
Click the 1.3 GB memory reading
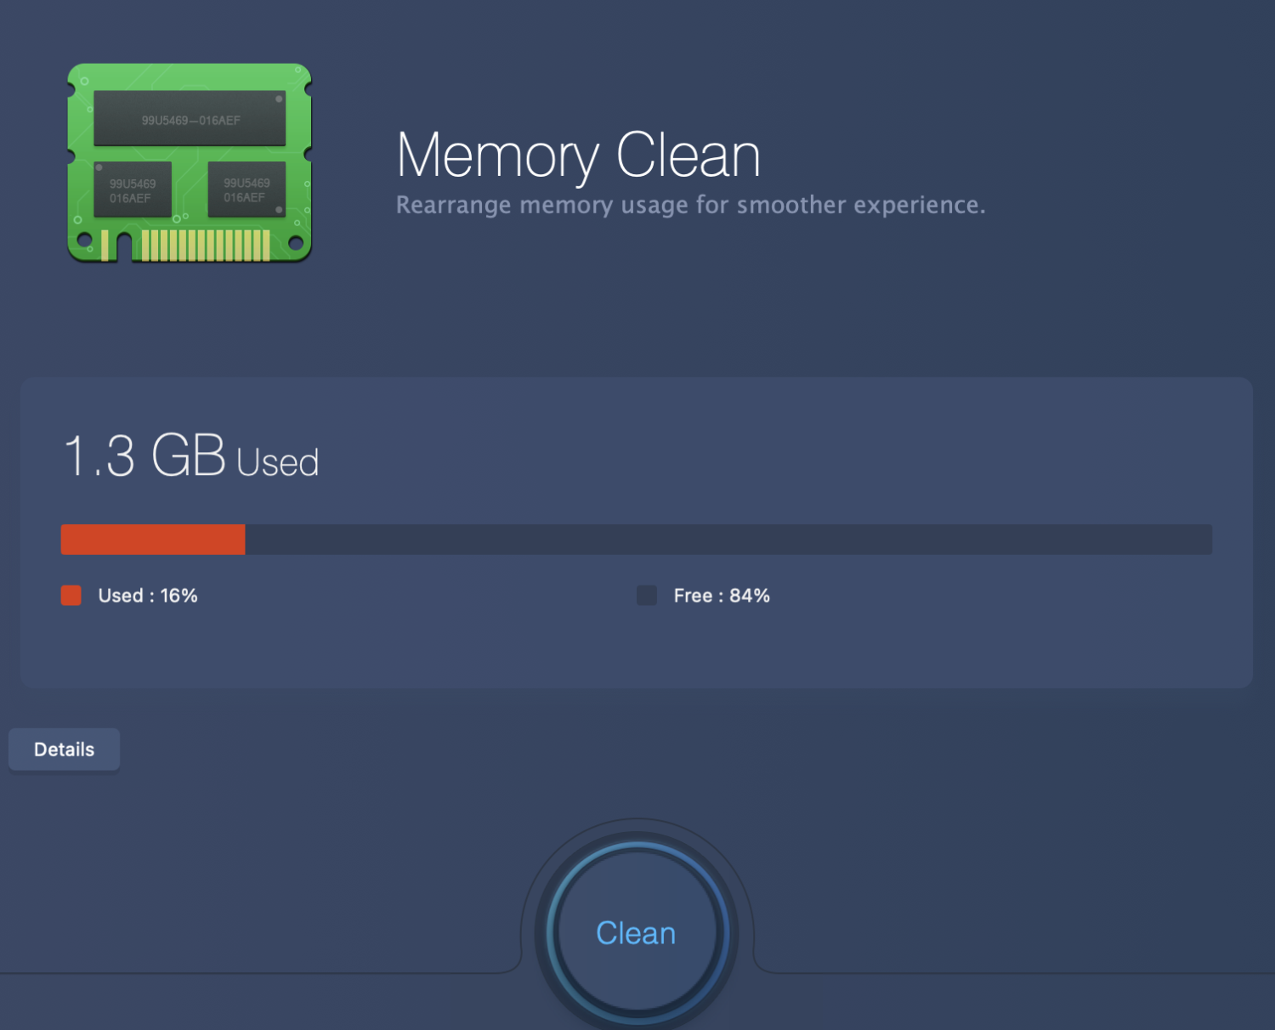pos(144,456)
